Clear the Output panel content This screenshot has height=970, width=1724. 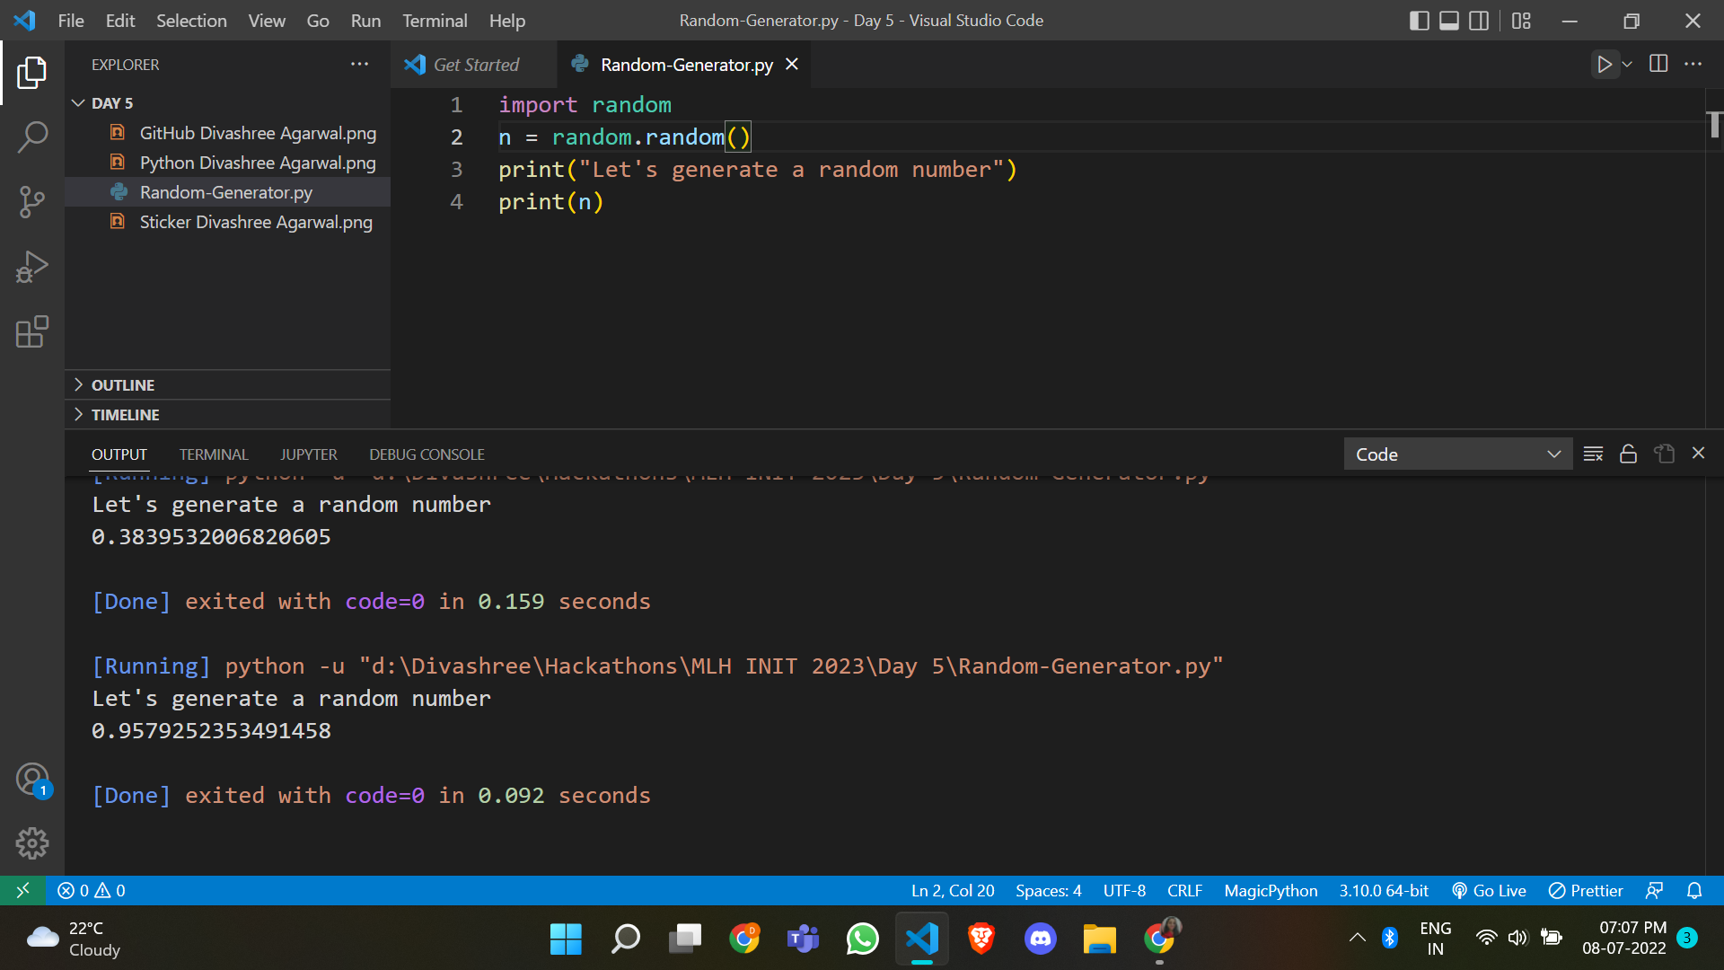tap(1593, 454)
